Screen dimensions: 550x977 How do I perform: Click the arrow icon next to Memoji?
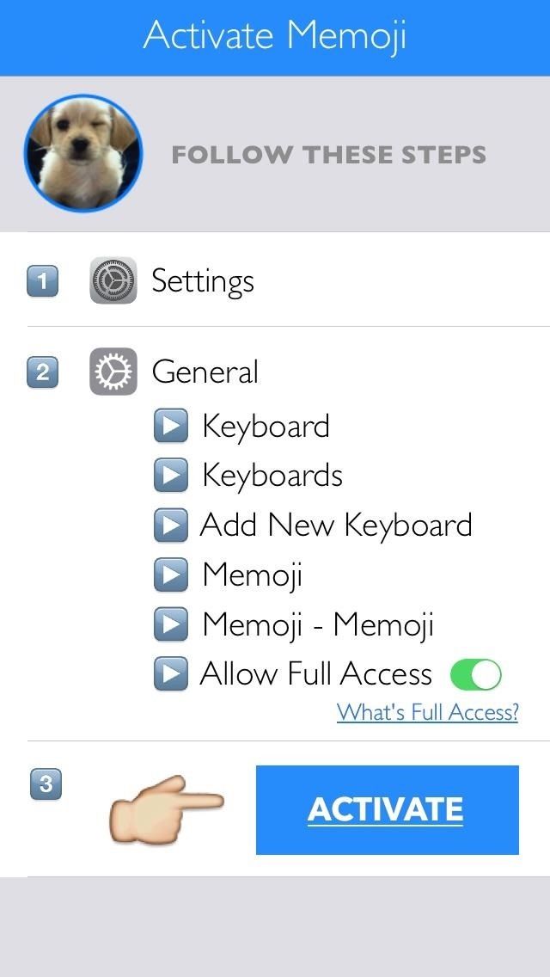171,575
